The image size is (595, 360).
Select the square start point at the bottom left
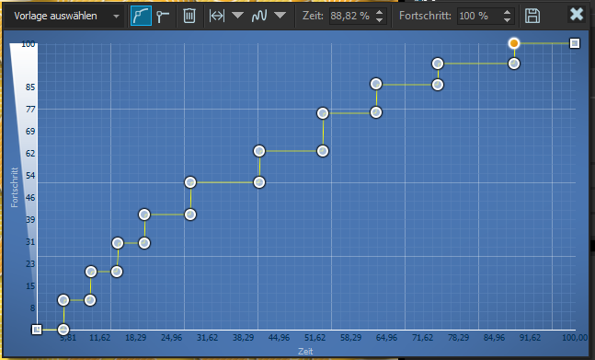37,330
